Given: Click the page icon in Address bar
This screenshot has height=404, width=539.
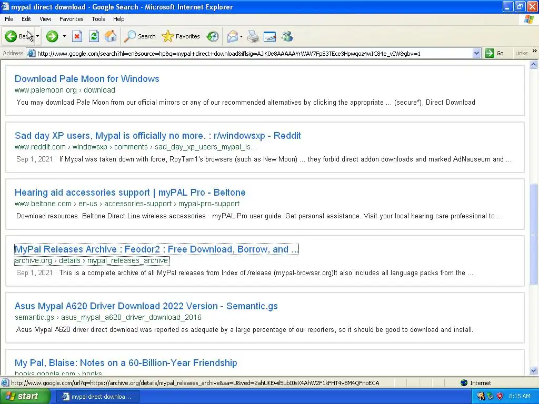Looking at the screenshot, I should point(31,53).
